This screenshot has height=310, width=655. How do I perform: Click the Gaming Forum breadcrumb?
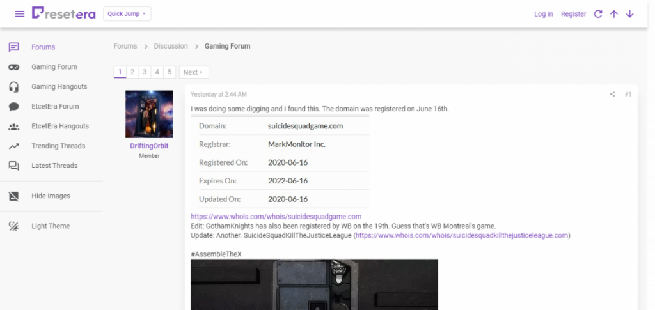227,46
